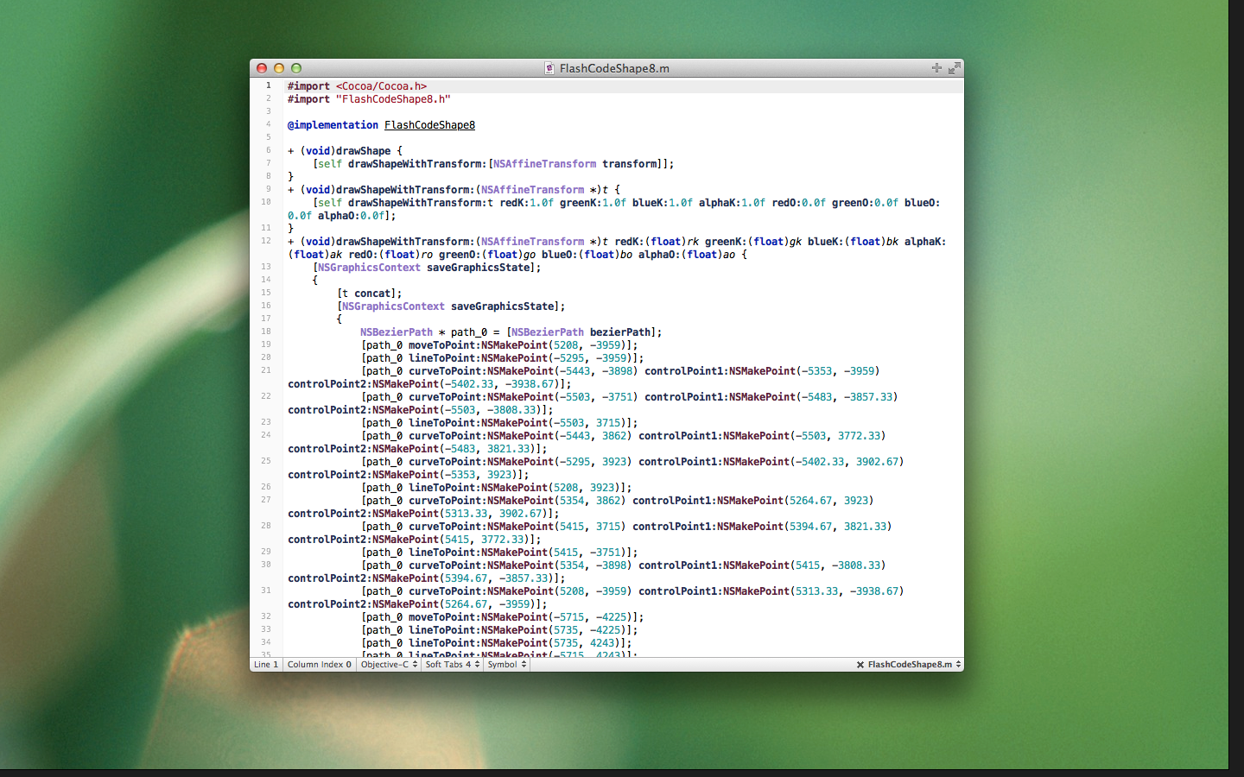Click path_0 variable declaration on line 18
1244x777 pixels.
[469, 332]
